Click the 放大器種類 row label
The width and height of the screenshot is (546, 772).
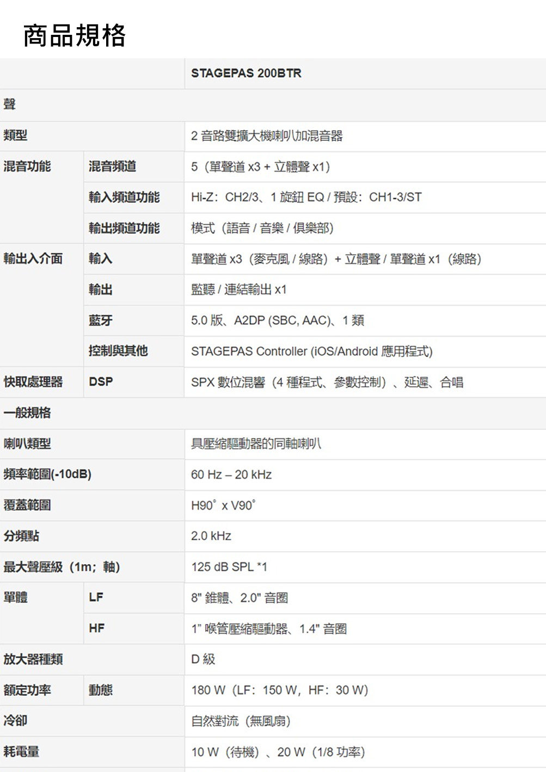[x=33, y=659]
